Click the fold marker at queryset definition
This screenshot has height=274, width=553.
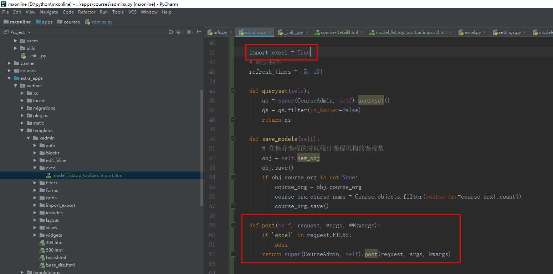point(233,91)
